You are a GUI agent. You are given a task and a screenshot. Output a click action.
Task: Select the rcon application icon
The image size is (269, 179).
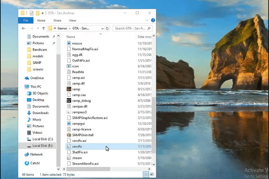pos(69,66)
